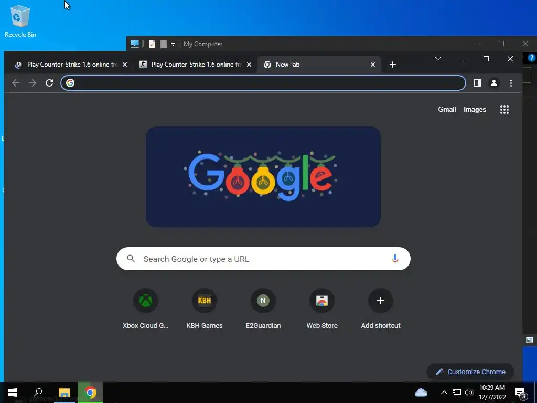Start voice search with the microphone icon

[x=395, y=259]
